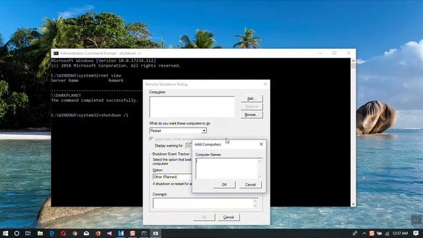Viewport: 423px width, 238px height.
Task: Click red S icon in system tray
Action: click(x=371, y=233)
